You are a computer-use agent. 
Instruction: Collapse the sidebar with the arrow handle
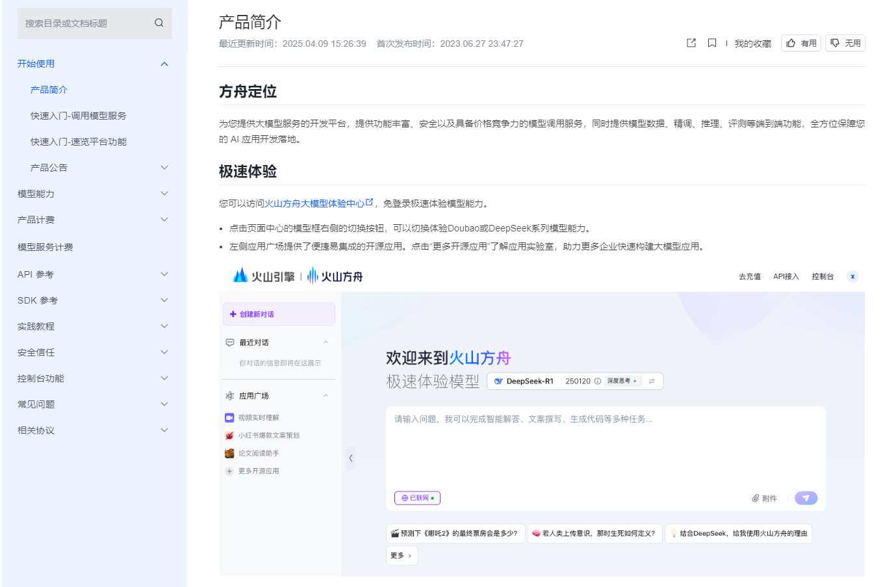coord(350,458)
